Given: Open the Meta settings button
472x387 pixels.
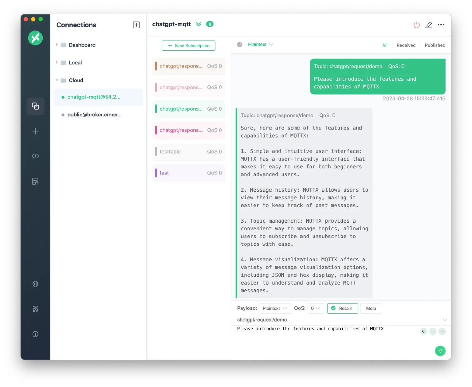Looking at the screenshot, I should (x=371, y=308).
